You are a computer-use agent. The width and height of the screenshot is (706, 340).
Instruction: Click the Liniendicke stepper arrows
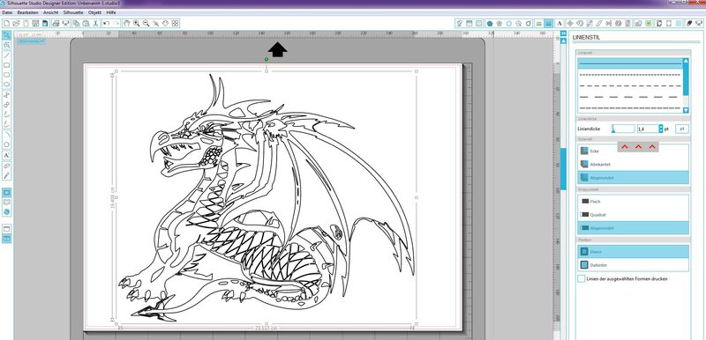(661, 129)
